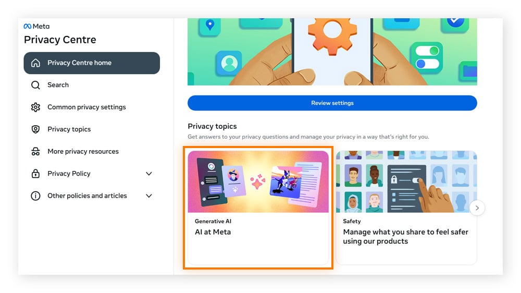Click the Meta logo
The image size is (521, 293).
(36, 26)
